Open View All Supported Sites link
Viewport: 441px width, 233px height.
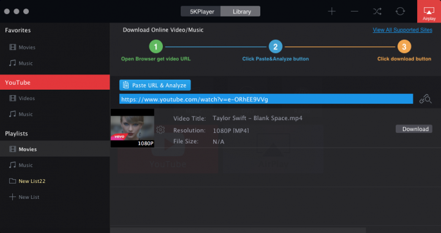coord(402,30)
